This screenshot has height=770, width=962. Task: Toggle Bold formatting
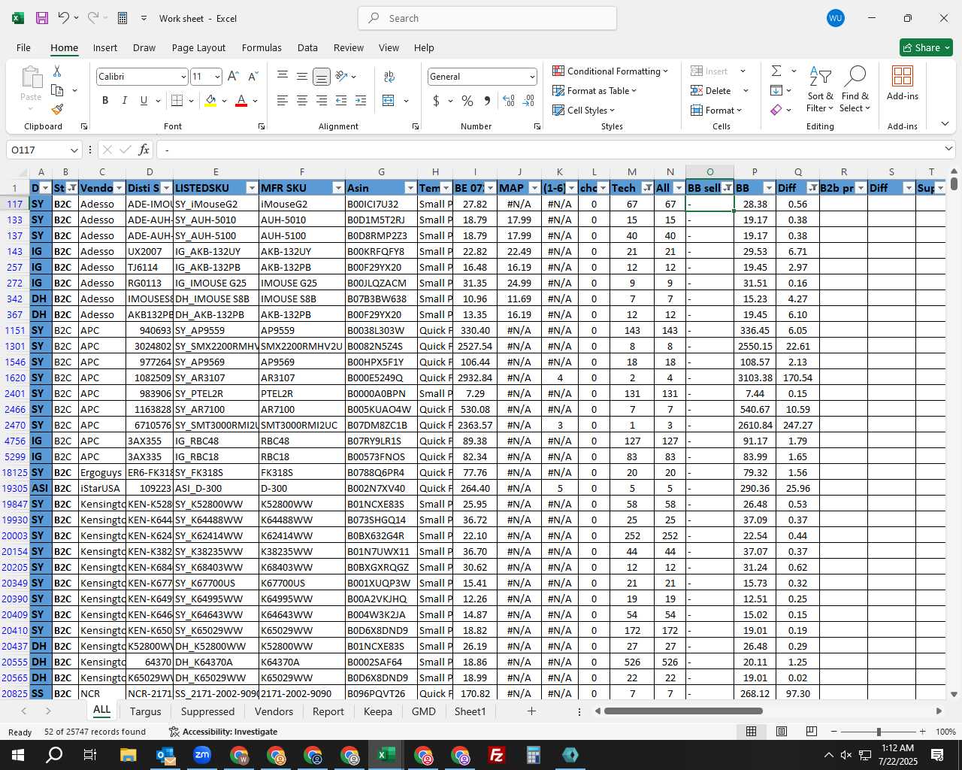(x=105, y=101)
